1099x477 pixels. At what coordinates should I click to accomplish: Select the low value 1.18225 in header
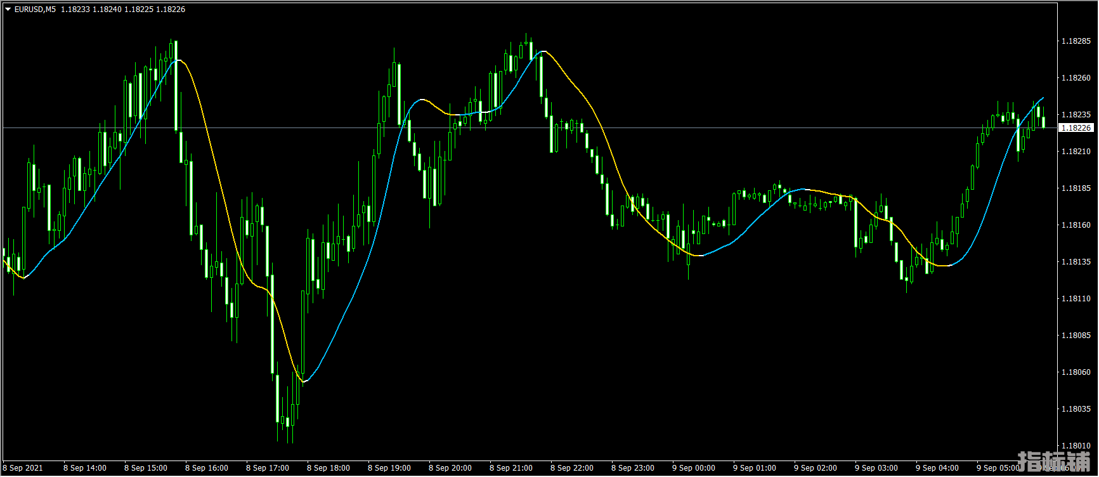(139, 10)
